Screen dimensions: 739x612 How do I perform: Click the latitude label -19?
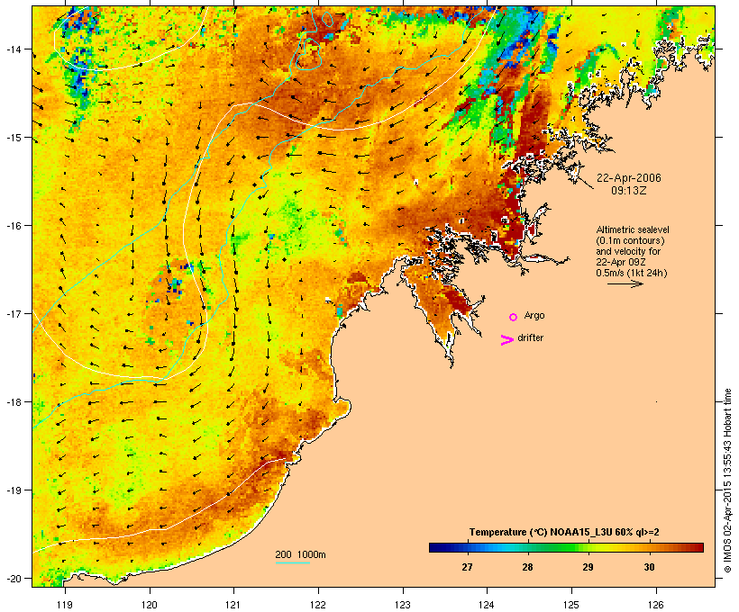13,490
